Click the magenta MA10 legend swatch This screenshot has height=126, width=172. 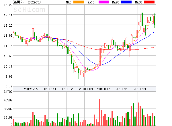[x=104, y=2]
